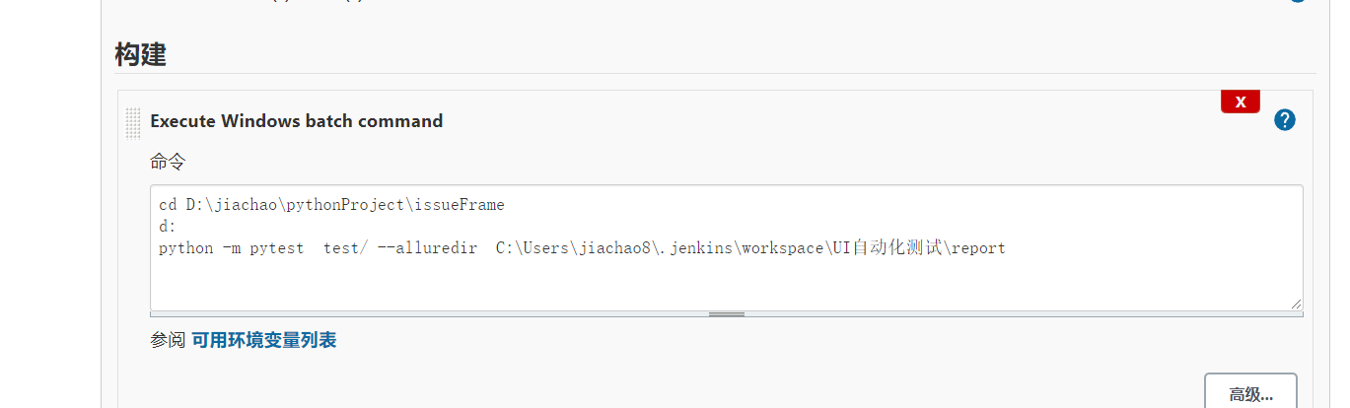Click the 构建 section heading
The width and height of the screenshot is (1350, 408).
[140, 55]
